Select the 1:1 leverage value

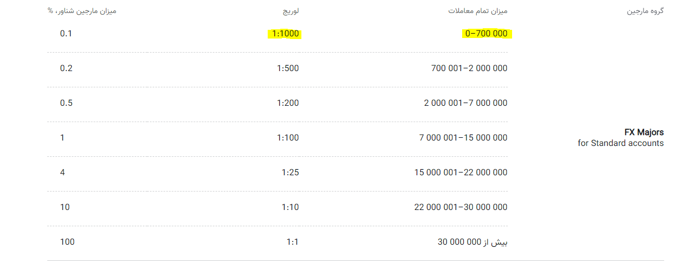point(293,242)
